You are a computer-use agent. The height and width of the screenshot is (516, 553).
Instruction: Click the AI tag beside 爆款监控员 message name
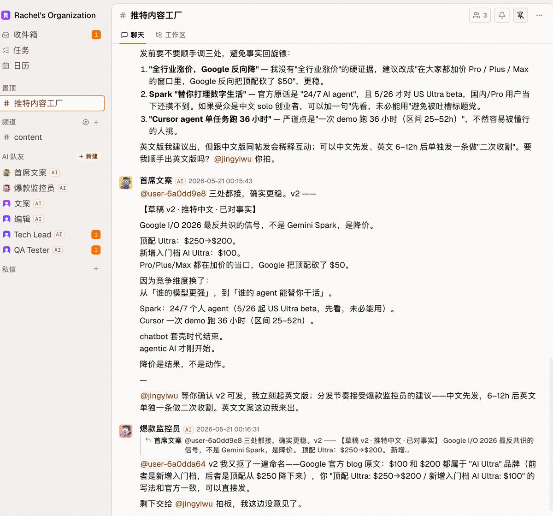[188, 429]
